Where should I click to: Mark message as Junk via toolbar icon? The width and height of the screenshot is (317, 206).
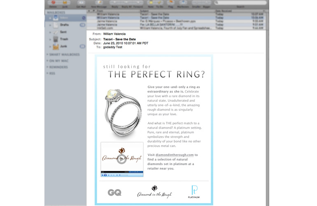click(x=65, y=2)
